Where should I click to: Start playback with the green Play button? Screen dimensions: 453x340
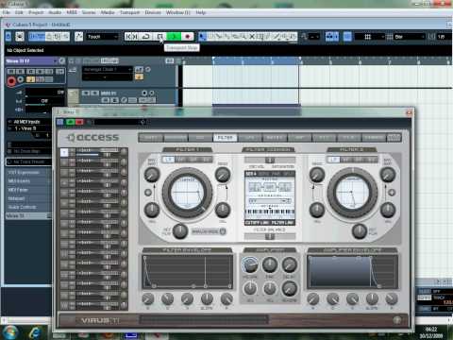(x=174, y=37)
